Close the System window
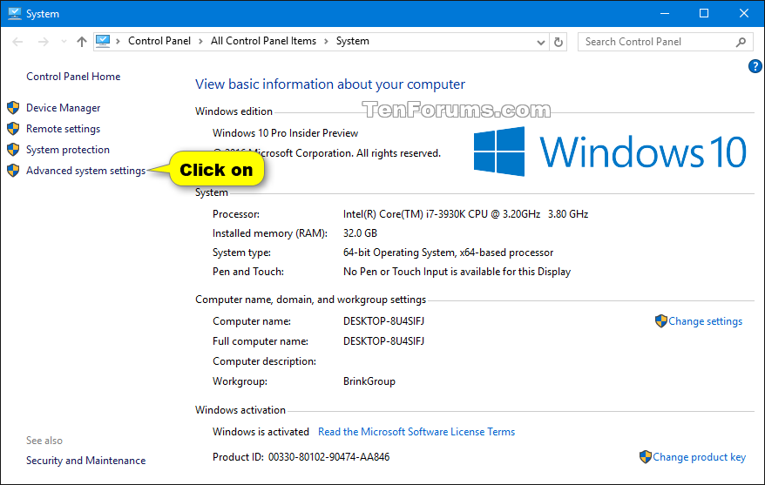 click(x=743, y=13)
